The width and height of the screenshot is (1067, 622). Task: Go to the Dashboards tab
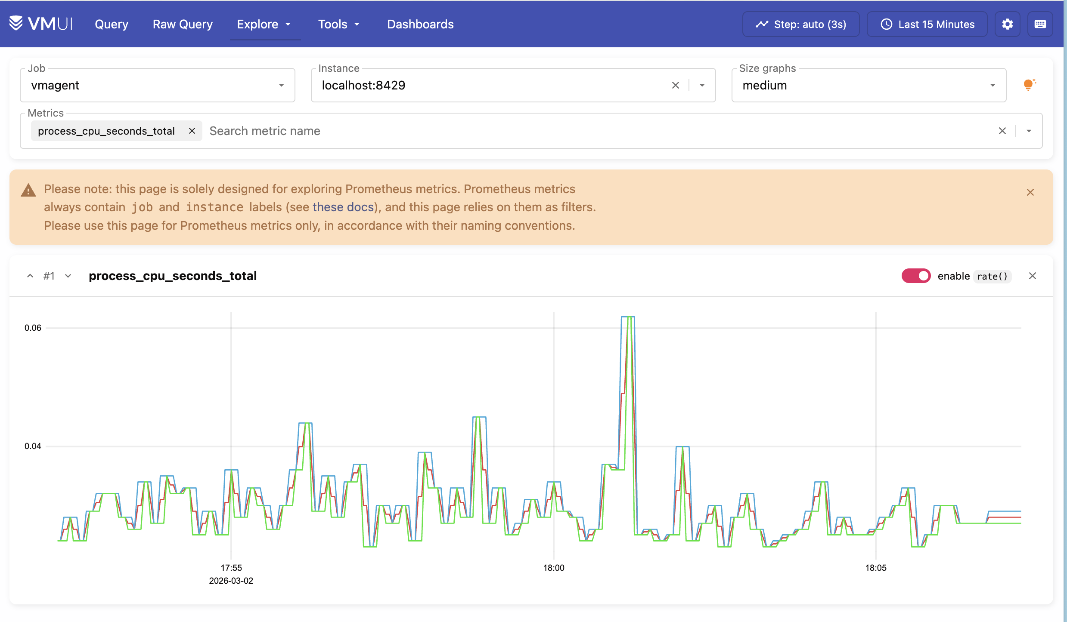pos(420,24)
